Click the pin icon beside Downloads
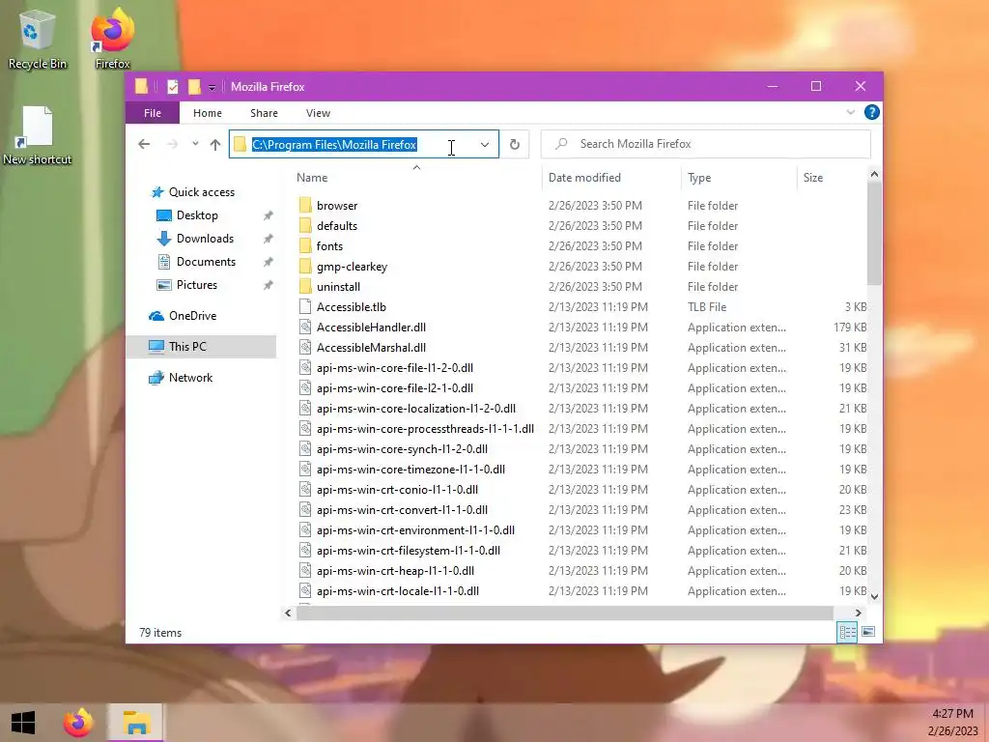The width and height of the screenshot is (989, 742). (x=268, y=239)
